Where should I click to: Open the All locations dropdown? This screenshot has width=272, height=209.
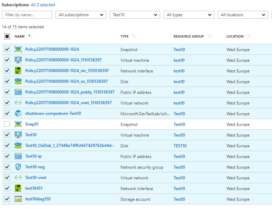243,15
